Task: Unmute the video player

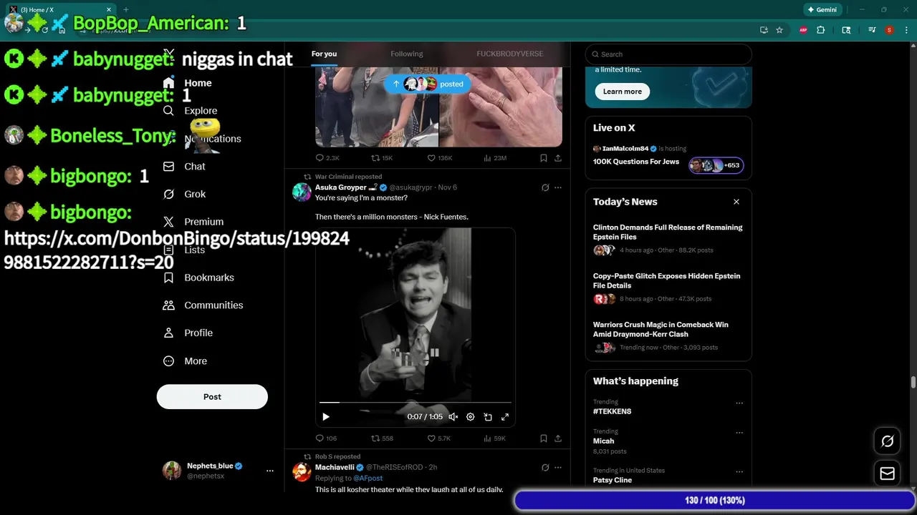Action: pyautogui.click(x=453, y=417)
